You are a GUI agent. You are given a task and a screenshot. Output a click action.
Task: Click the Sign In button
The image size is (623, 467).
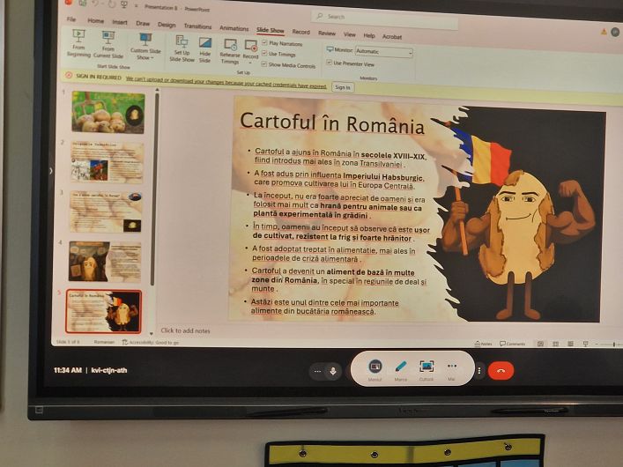point(343,87)
